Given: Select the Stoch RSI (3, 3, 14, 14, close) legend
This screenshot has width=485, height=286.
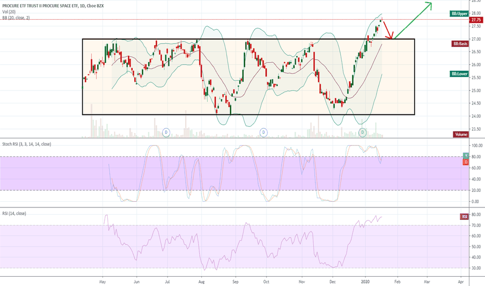Looking at the screenshot, I should pos(27,144).
